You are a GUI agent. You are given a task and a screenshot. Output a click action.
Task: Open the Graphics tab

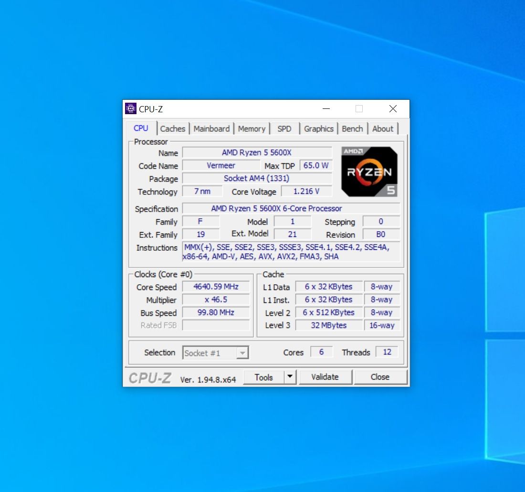click(319, 128)
